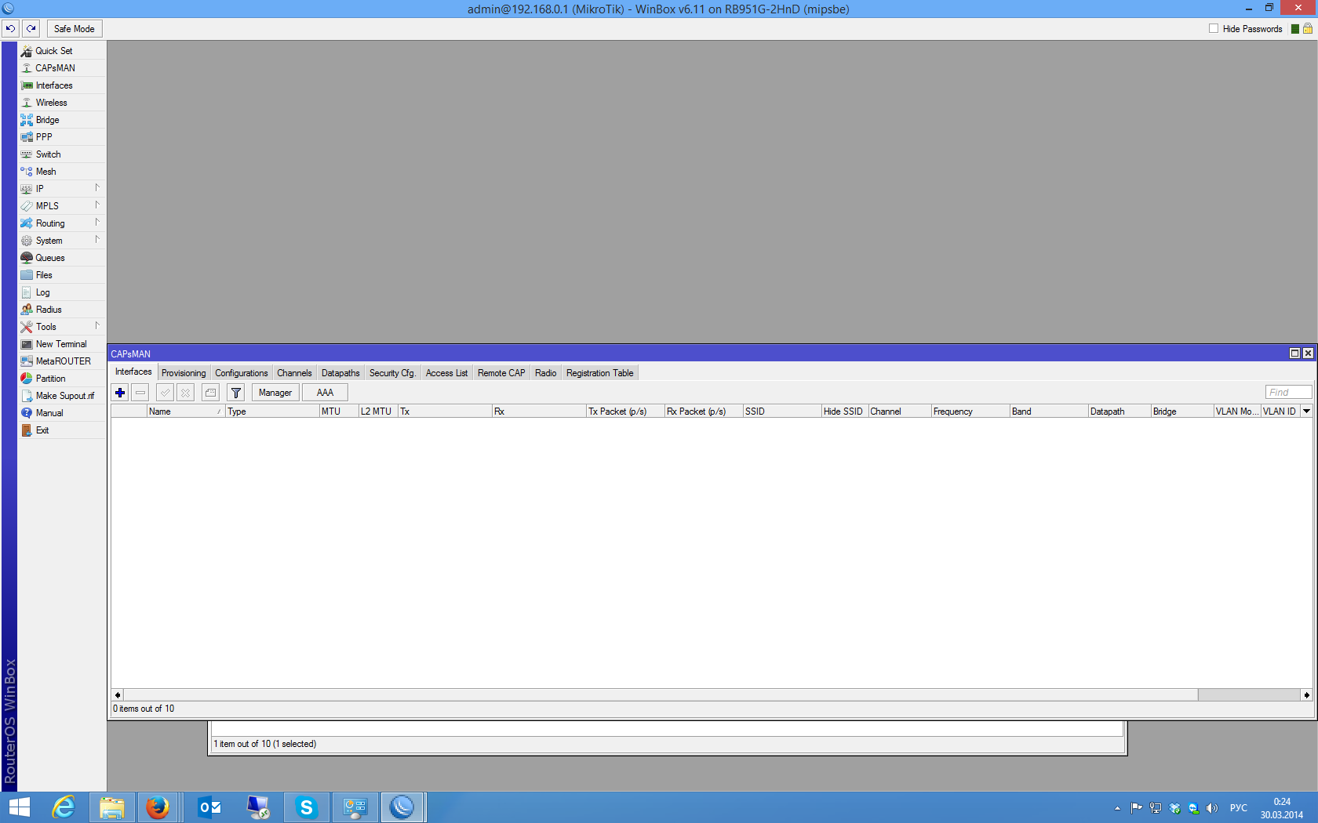The width and height of the screenshot is (1318, 823).
Task: Open Skype from the taskbar
Action: [306, 807]
